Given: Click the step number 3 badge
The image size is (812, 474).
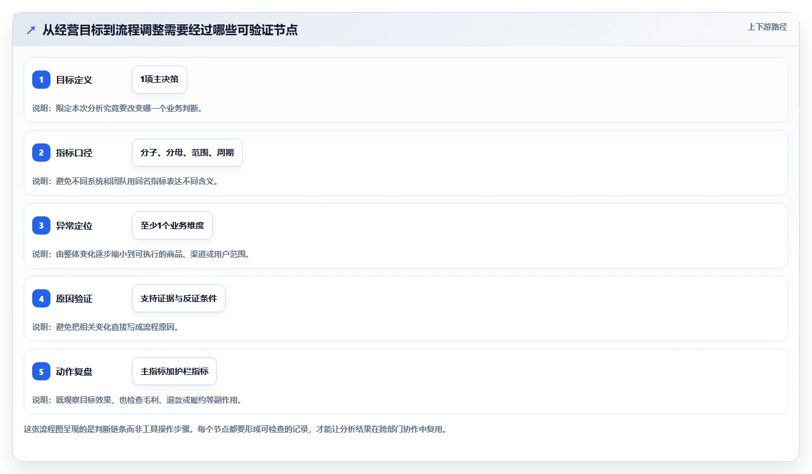Looking at the screenshot, I should [x=41, y=225].
